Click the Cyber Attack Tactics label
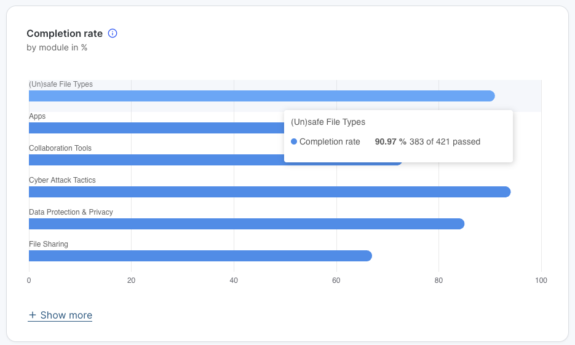This screenshot has height=345, width=575. 62,180
